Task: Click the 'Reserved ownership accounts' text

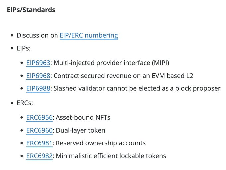Action: [101, 143]
